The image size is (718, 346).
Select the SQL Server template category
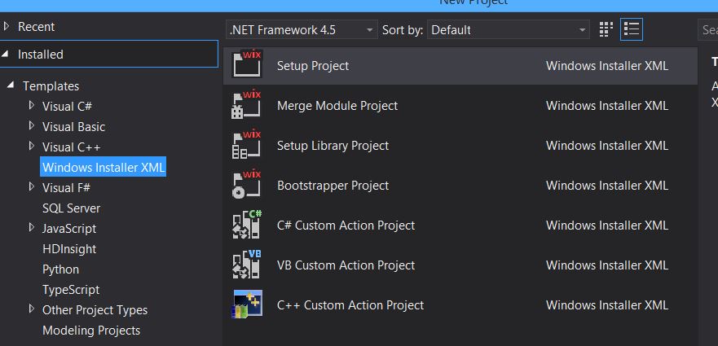tap(72, 208)
